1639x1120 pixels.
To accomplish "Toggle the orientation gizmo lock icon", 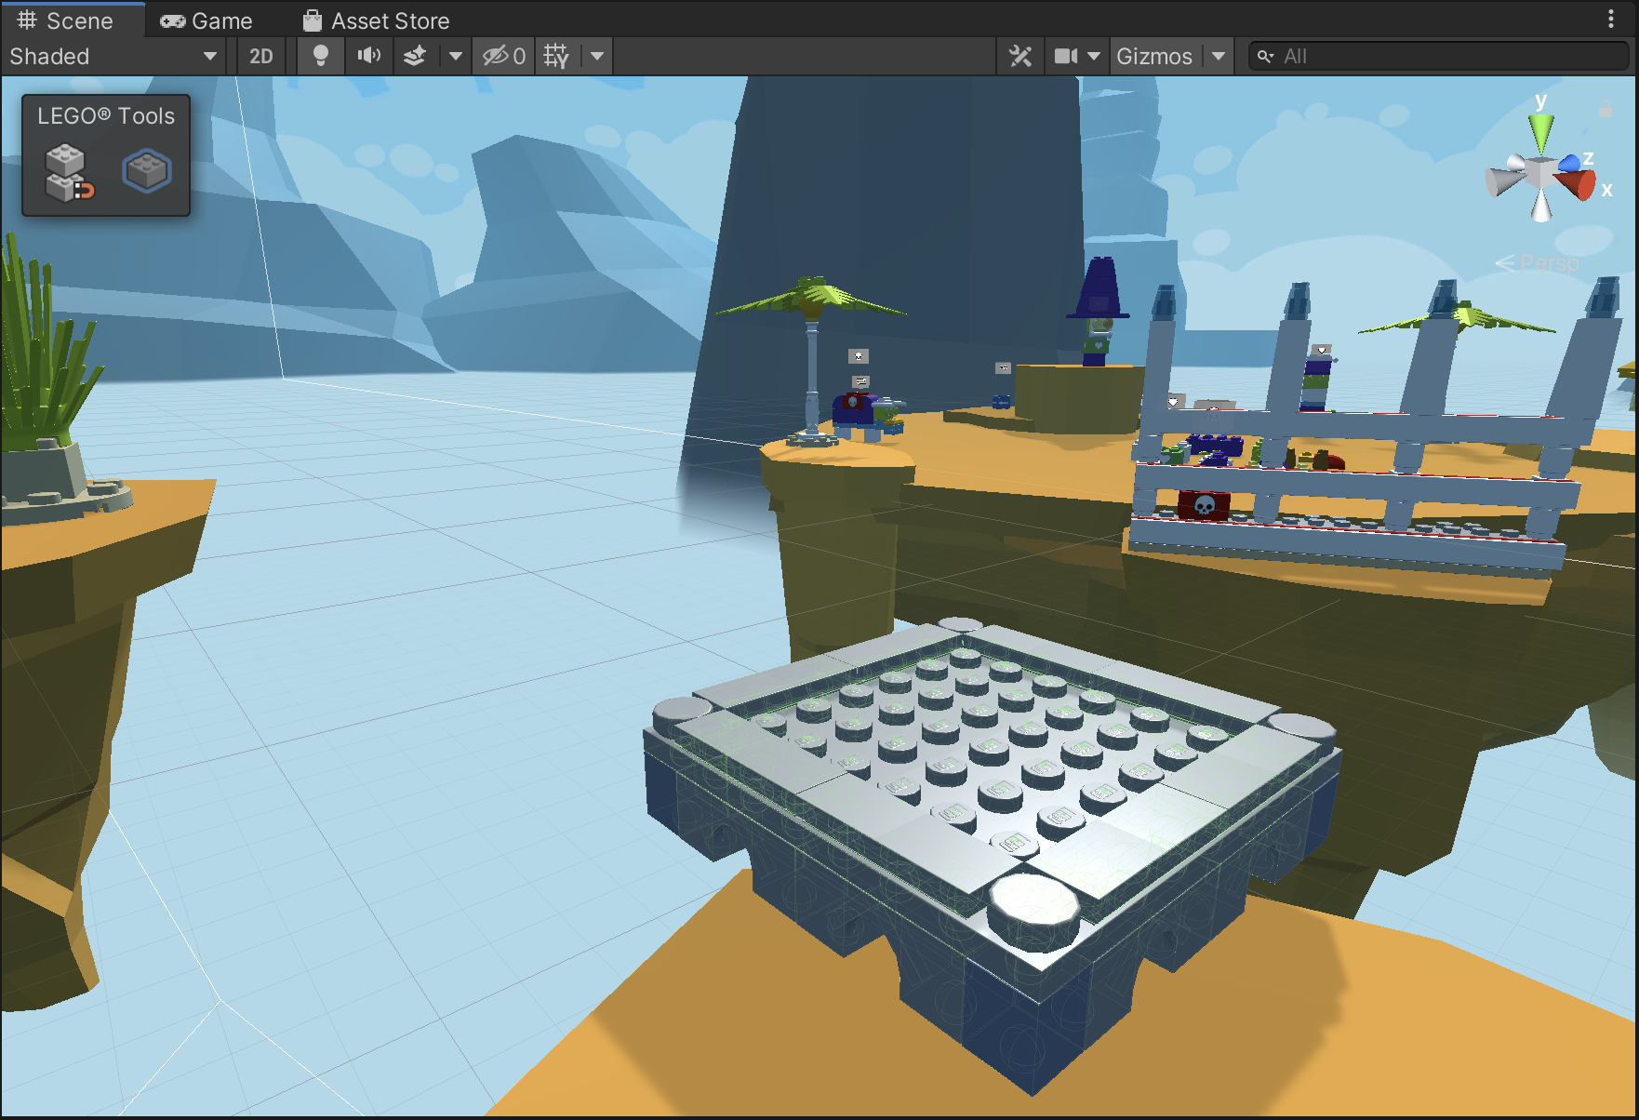I will 1606,110.
